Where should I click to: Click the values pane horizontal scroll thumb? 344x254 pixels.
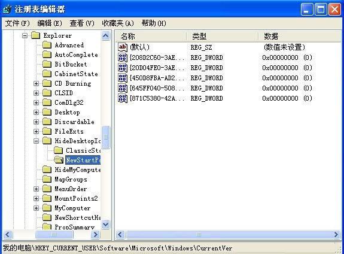[199, 235]
